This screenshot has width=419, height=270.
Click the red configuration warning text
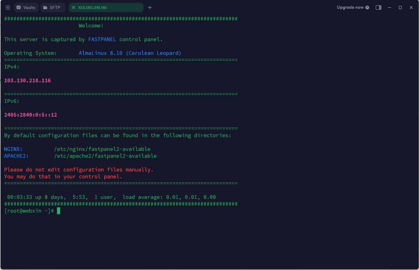point(78,169)
